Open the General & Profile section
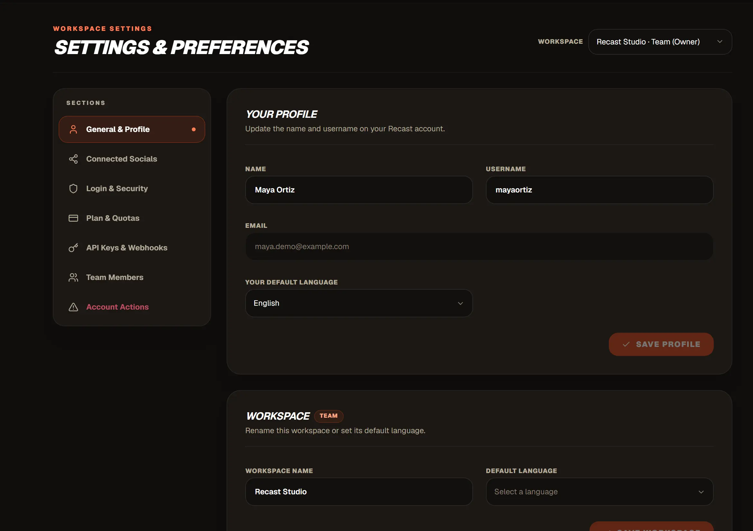 click(x=132, y=129)
